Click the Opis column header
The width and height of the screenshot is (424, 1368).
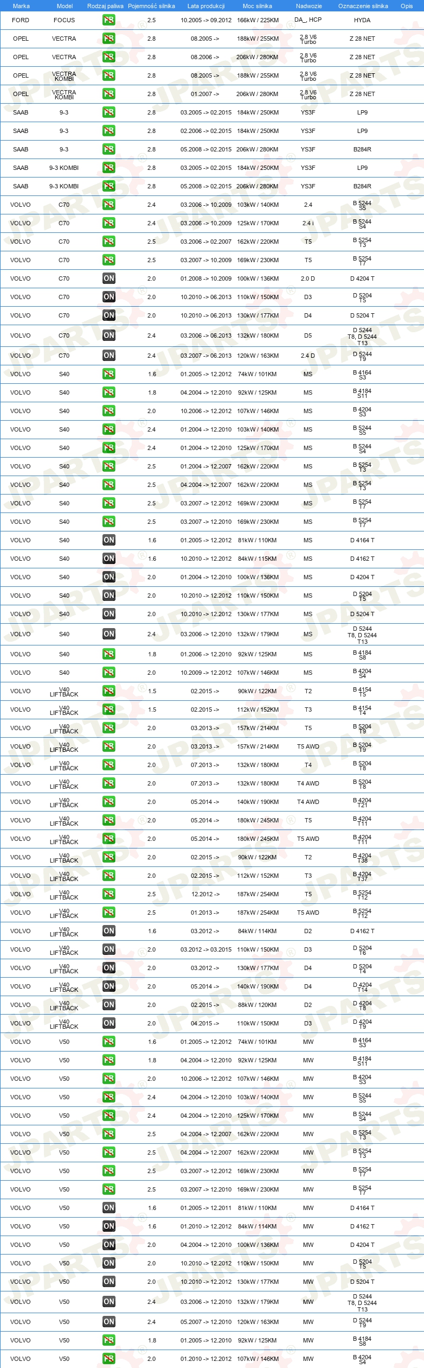pos(407,6)
